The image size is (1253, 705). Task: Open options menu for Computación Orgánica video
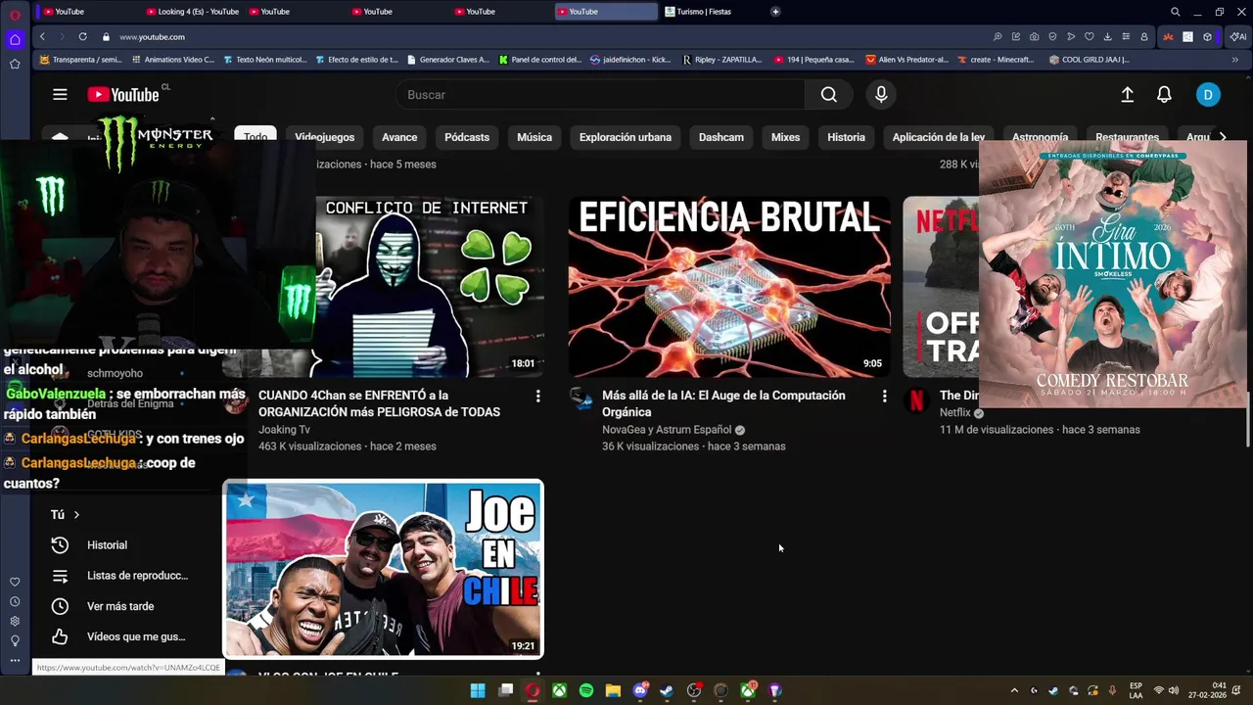click(884, 396)
